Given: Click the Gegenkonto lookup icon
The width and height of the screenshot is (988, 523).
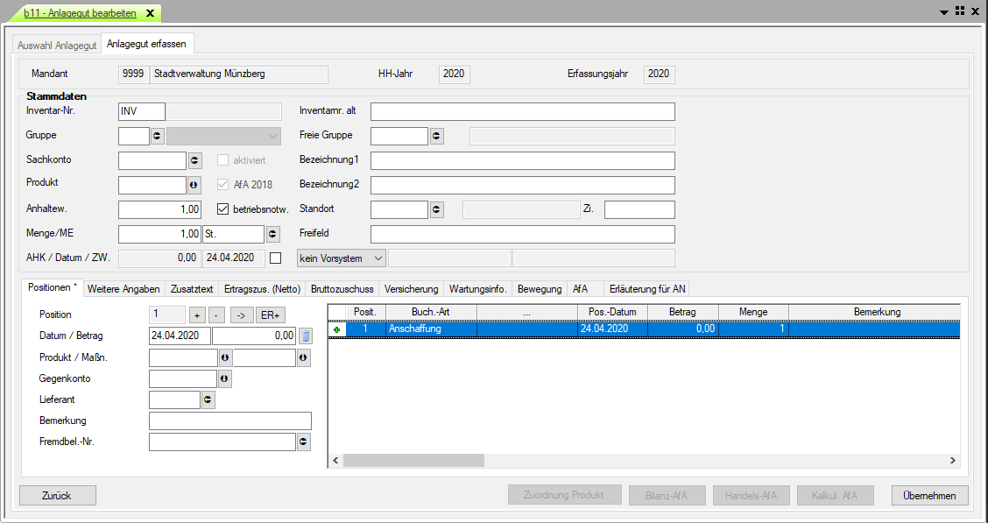Looking at the screenshot, I should click(225, 378).
